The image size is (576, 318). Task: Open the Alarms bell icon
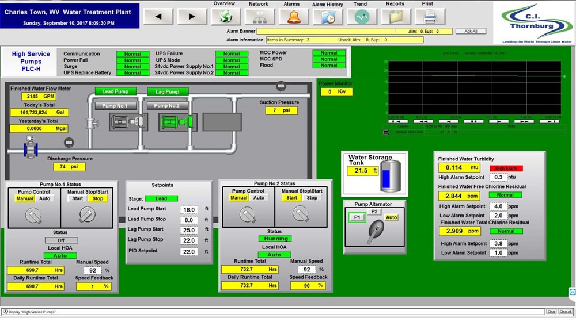point(293,16)
